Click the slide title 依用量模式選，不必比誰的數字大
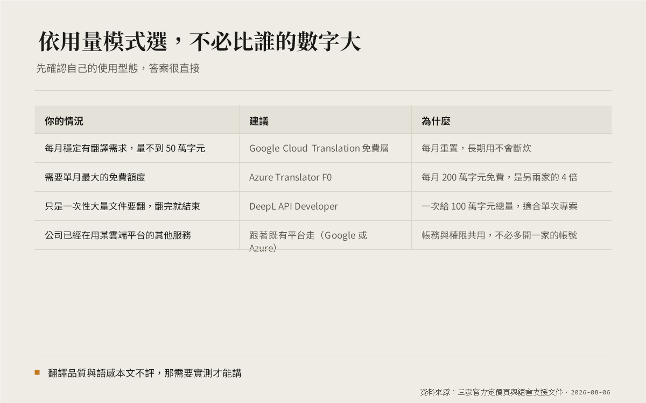 199,41
